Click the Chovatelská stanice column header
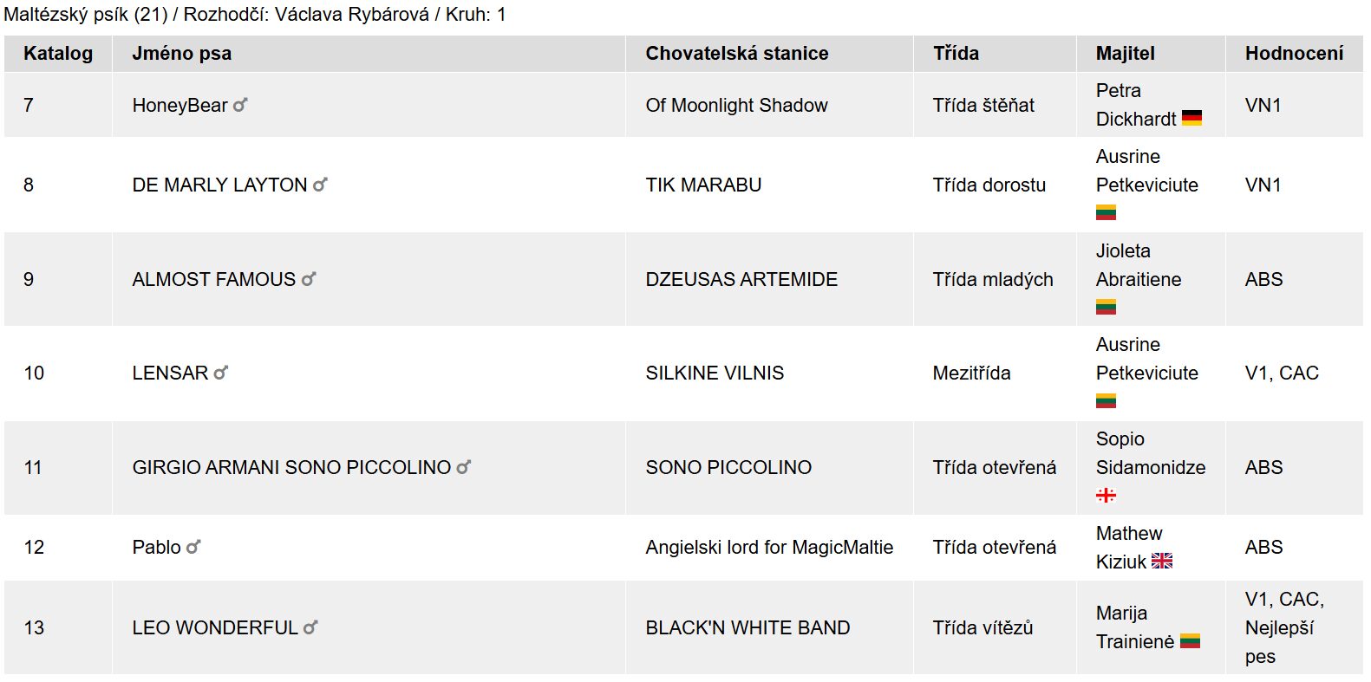Screen dimensions: 1371x682 click(736, 54)
